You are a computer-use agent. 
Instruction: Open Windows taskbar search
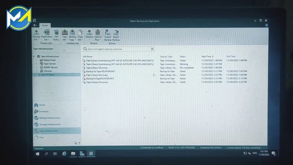coord(46,154)
